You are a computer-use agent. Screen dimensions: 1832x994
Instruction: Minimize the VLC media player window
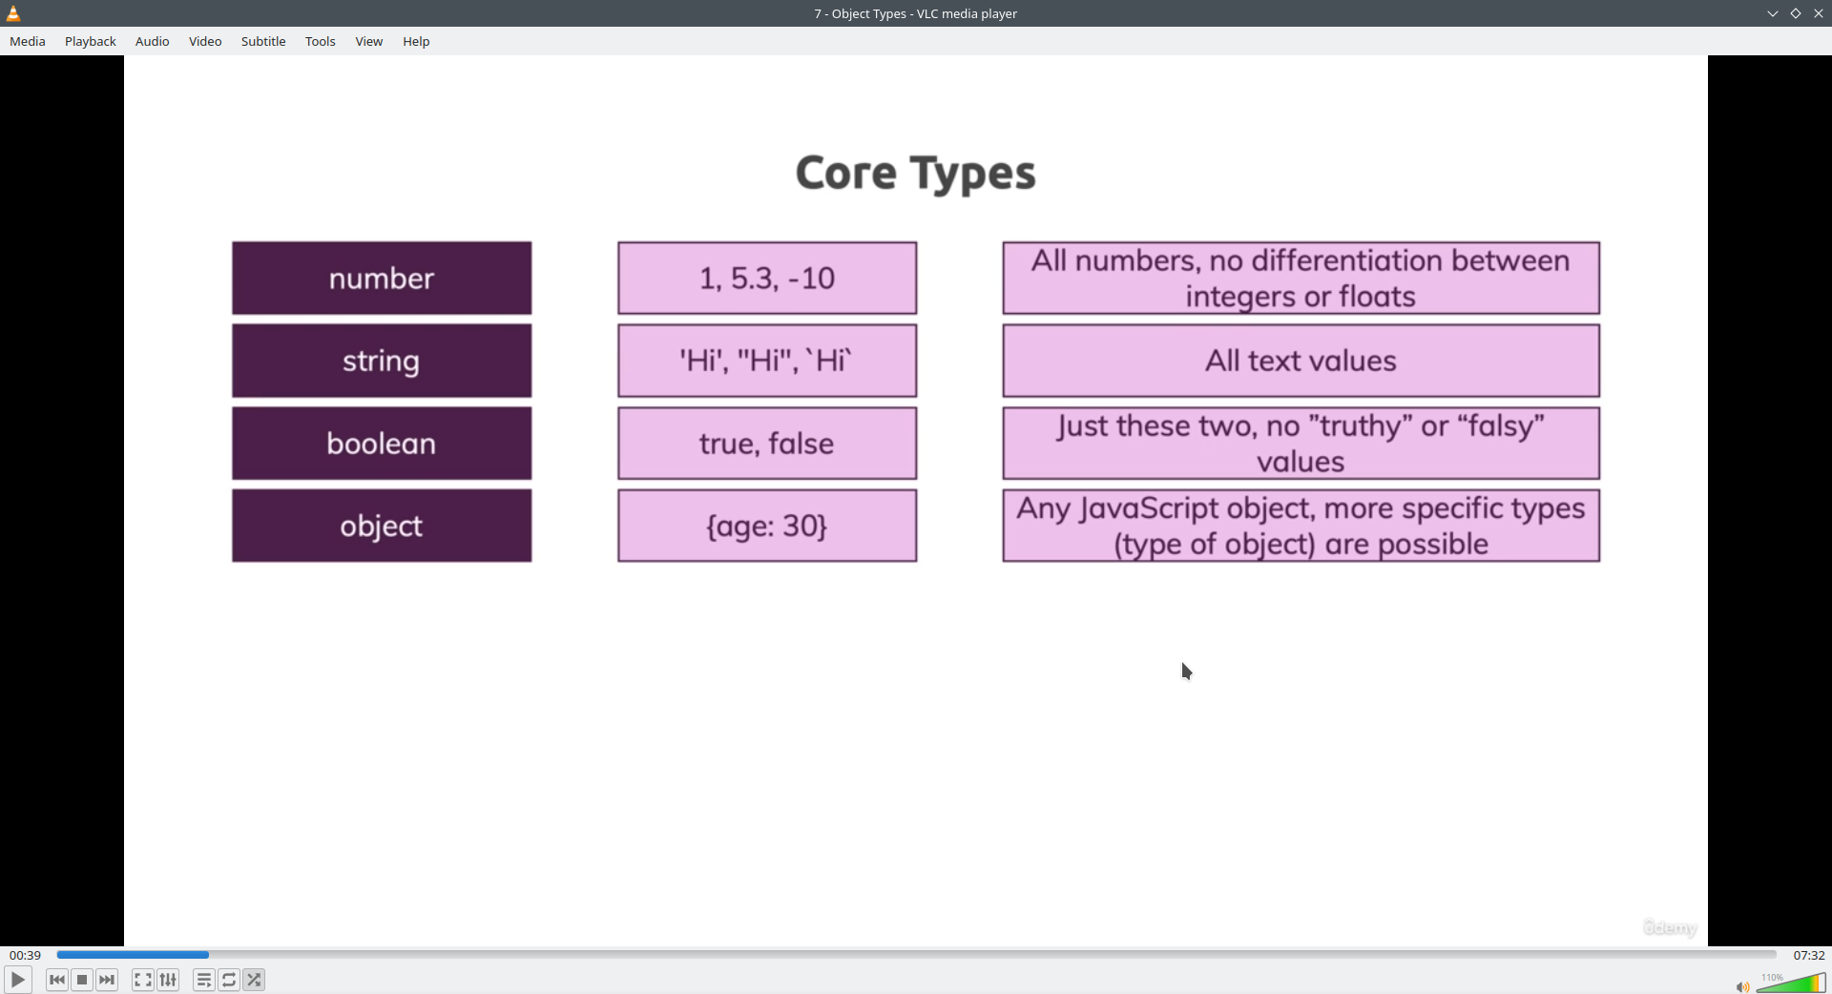[x=1773, y=13]
